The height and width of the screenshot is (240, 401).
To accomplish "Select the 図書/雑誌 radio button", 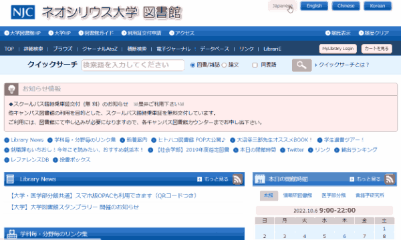I will tap(192, 65).
